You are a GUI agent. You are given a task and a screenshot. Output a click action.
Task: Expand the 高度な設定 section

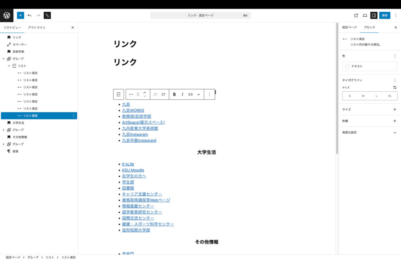click(394, 133)
